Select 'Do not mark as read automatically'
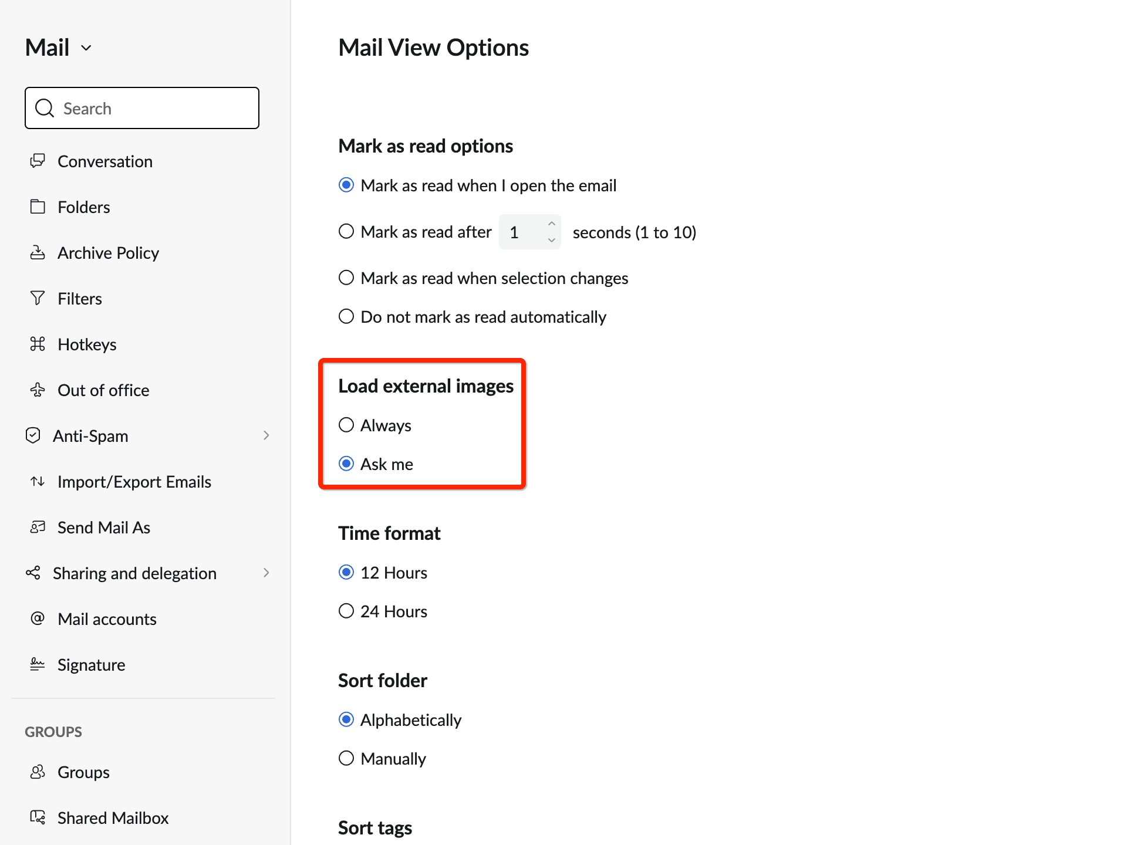The width and height of the screenshot is (1127, 845). 346,317
